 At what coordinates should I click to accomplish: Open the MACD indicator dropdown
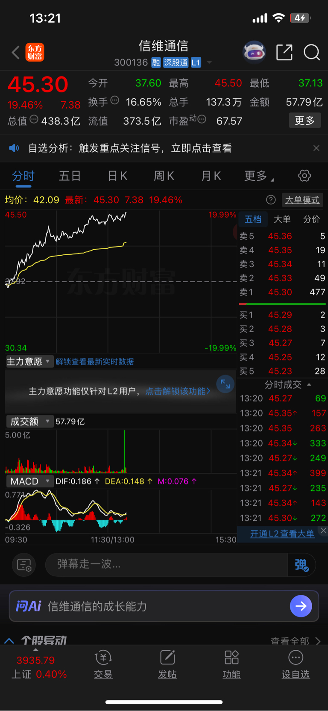coord(29,481)
